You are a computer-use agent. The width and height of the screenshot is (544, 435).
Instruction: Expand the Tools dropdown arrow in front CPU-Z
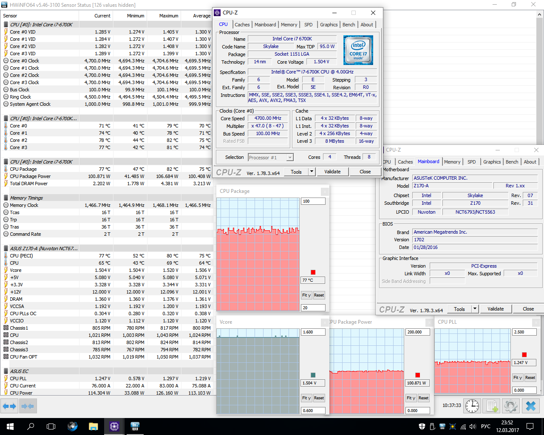(x=312, y=172)
